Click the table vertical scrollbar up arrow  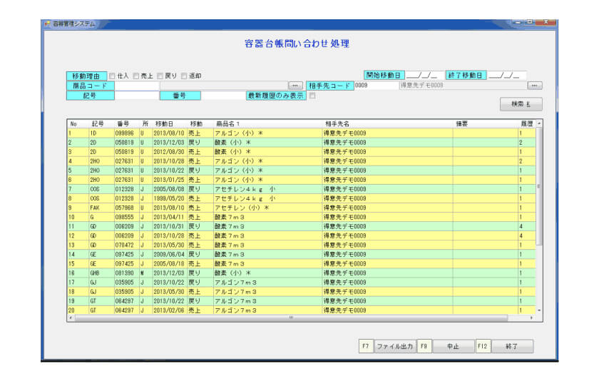coord(539,124)
